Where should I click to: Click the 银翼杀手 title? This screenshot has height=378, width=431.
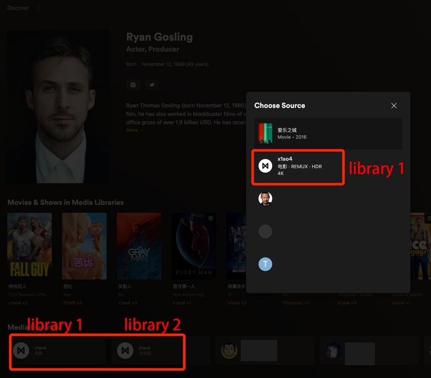(x=236, y=287)
